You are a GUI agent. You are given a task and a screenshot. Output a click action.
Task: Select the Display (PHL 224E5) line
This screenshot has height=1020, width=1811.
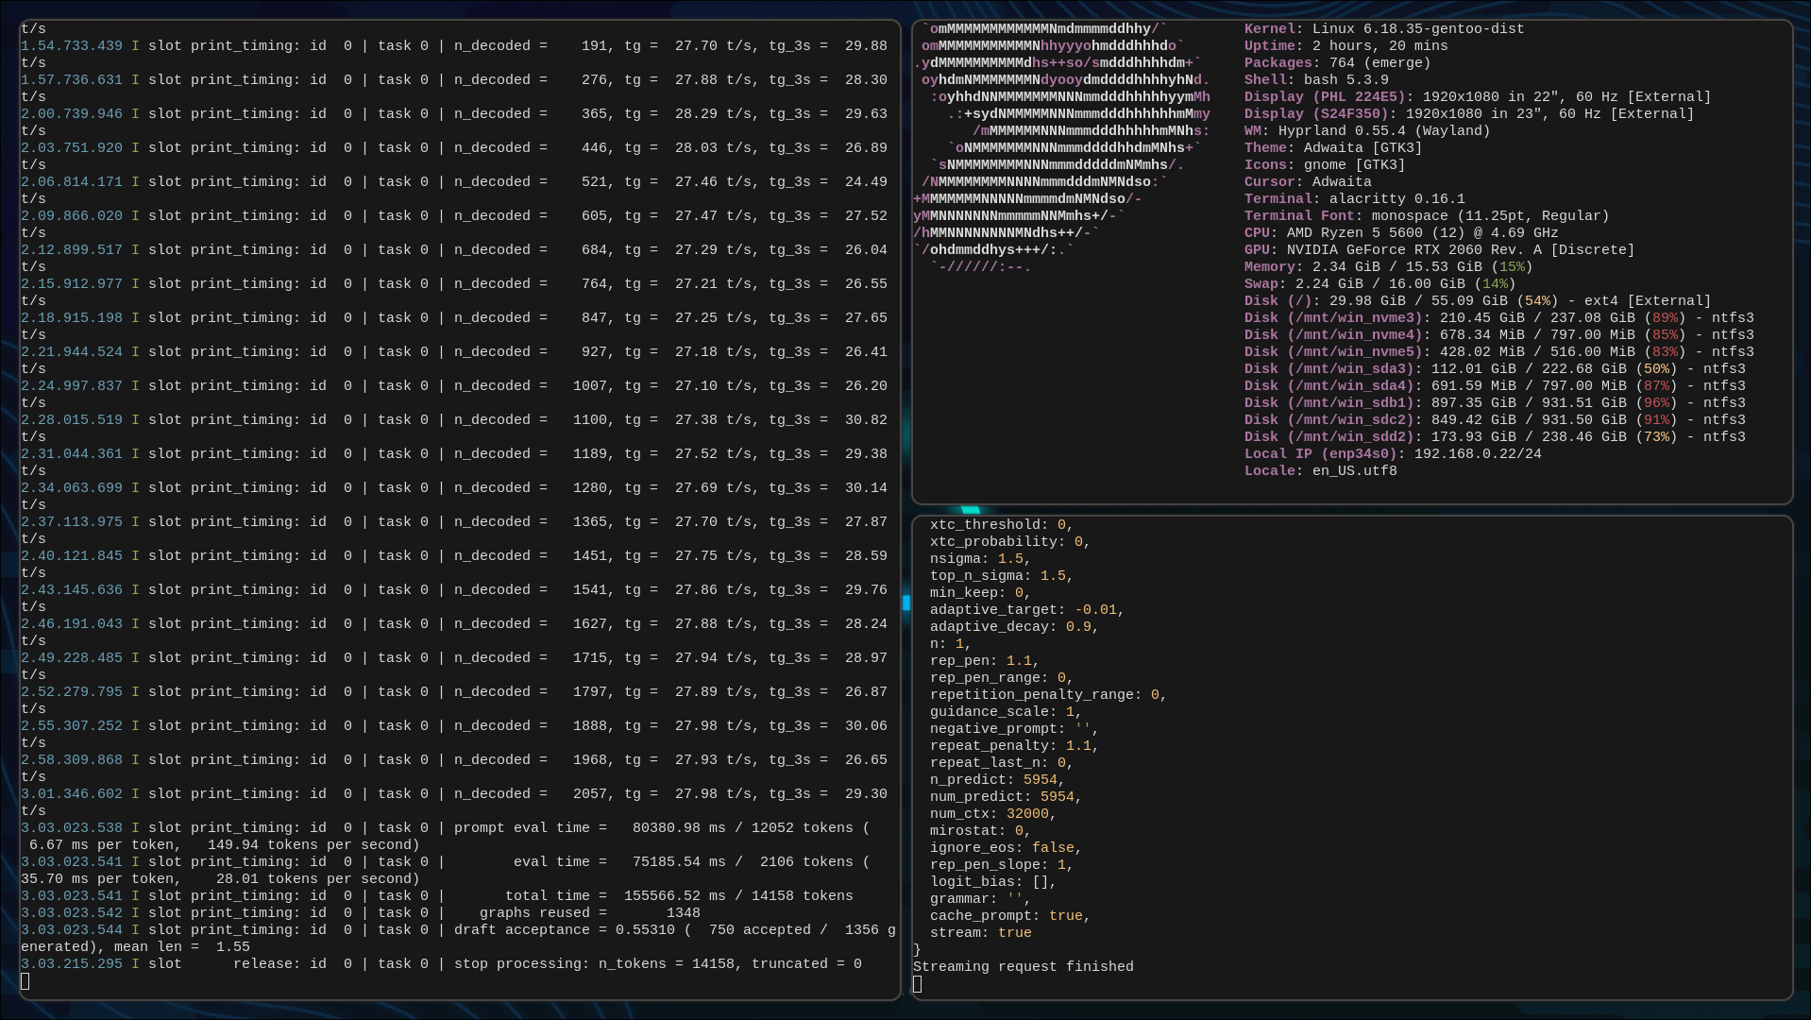pyautogui.click(x=1478, y=97)
